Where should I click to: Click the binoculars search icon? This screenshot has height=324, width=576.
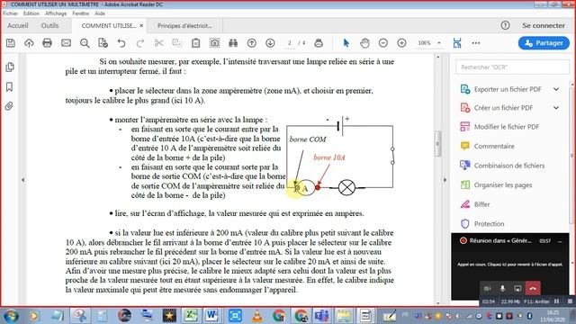pos(233,43)
